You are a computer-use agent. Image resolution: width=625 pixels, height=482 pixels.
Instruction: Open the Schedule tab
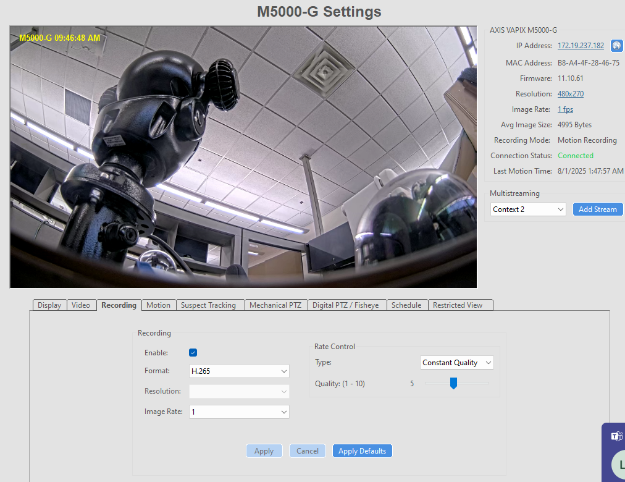point(406,305)
